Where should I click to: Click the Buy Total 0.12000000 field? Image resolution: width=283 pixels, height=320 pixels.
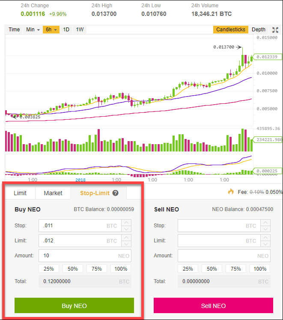tap(85, 281)
